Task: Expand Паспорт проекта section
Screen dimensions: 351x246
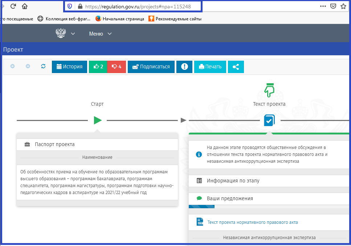Action: pos(97,145)
